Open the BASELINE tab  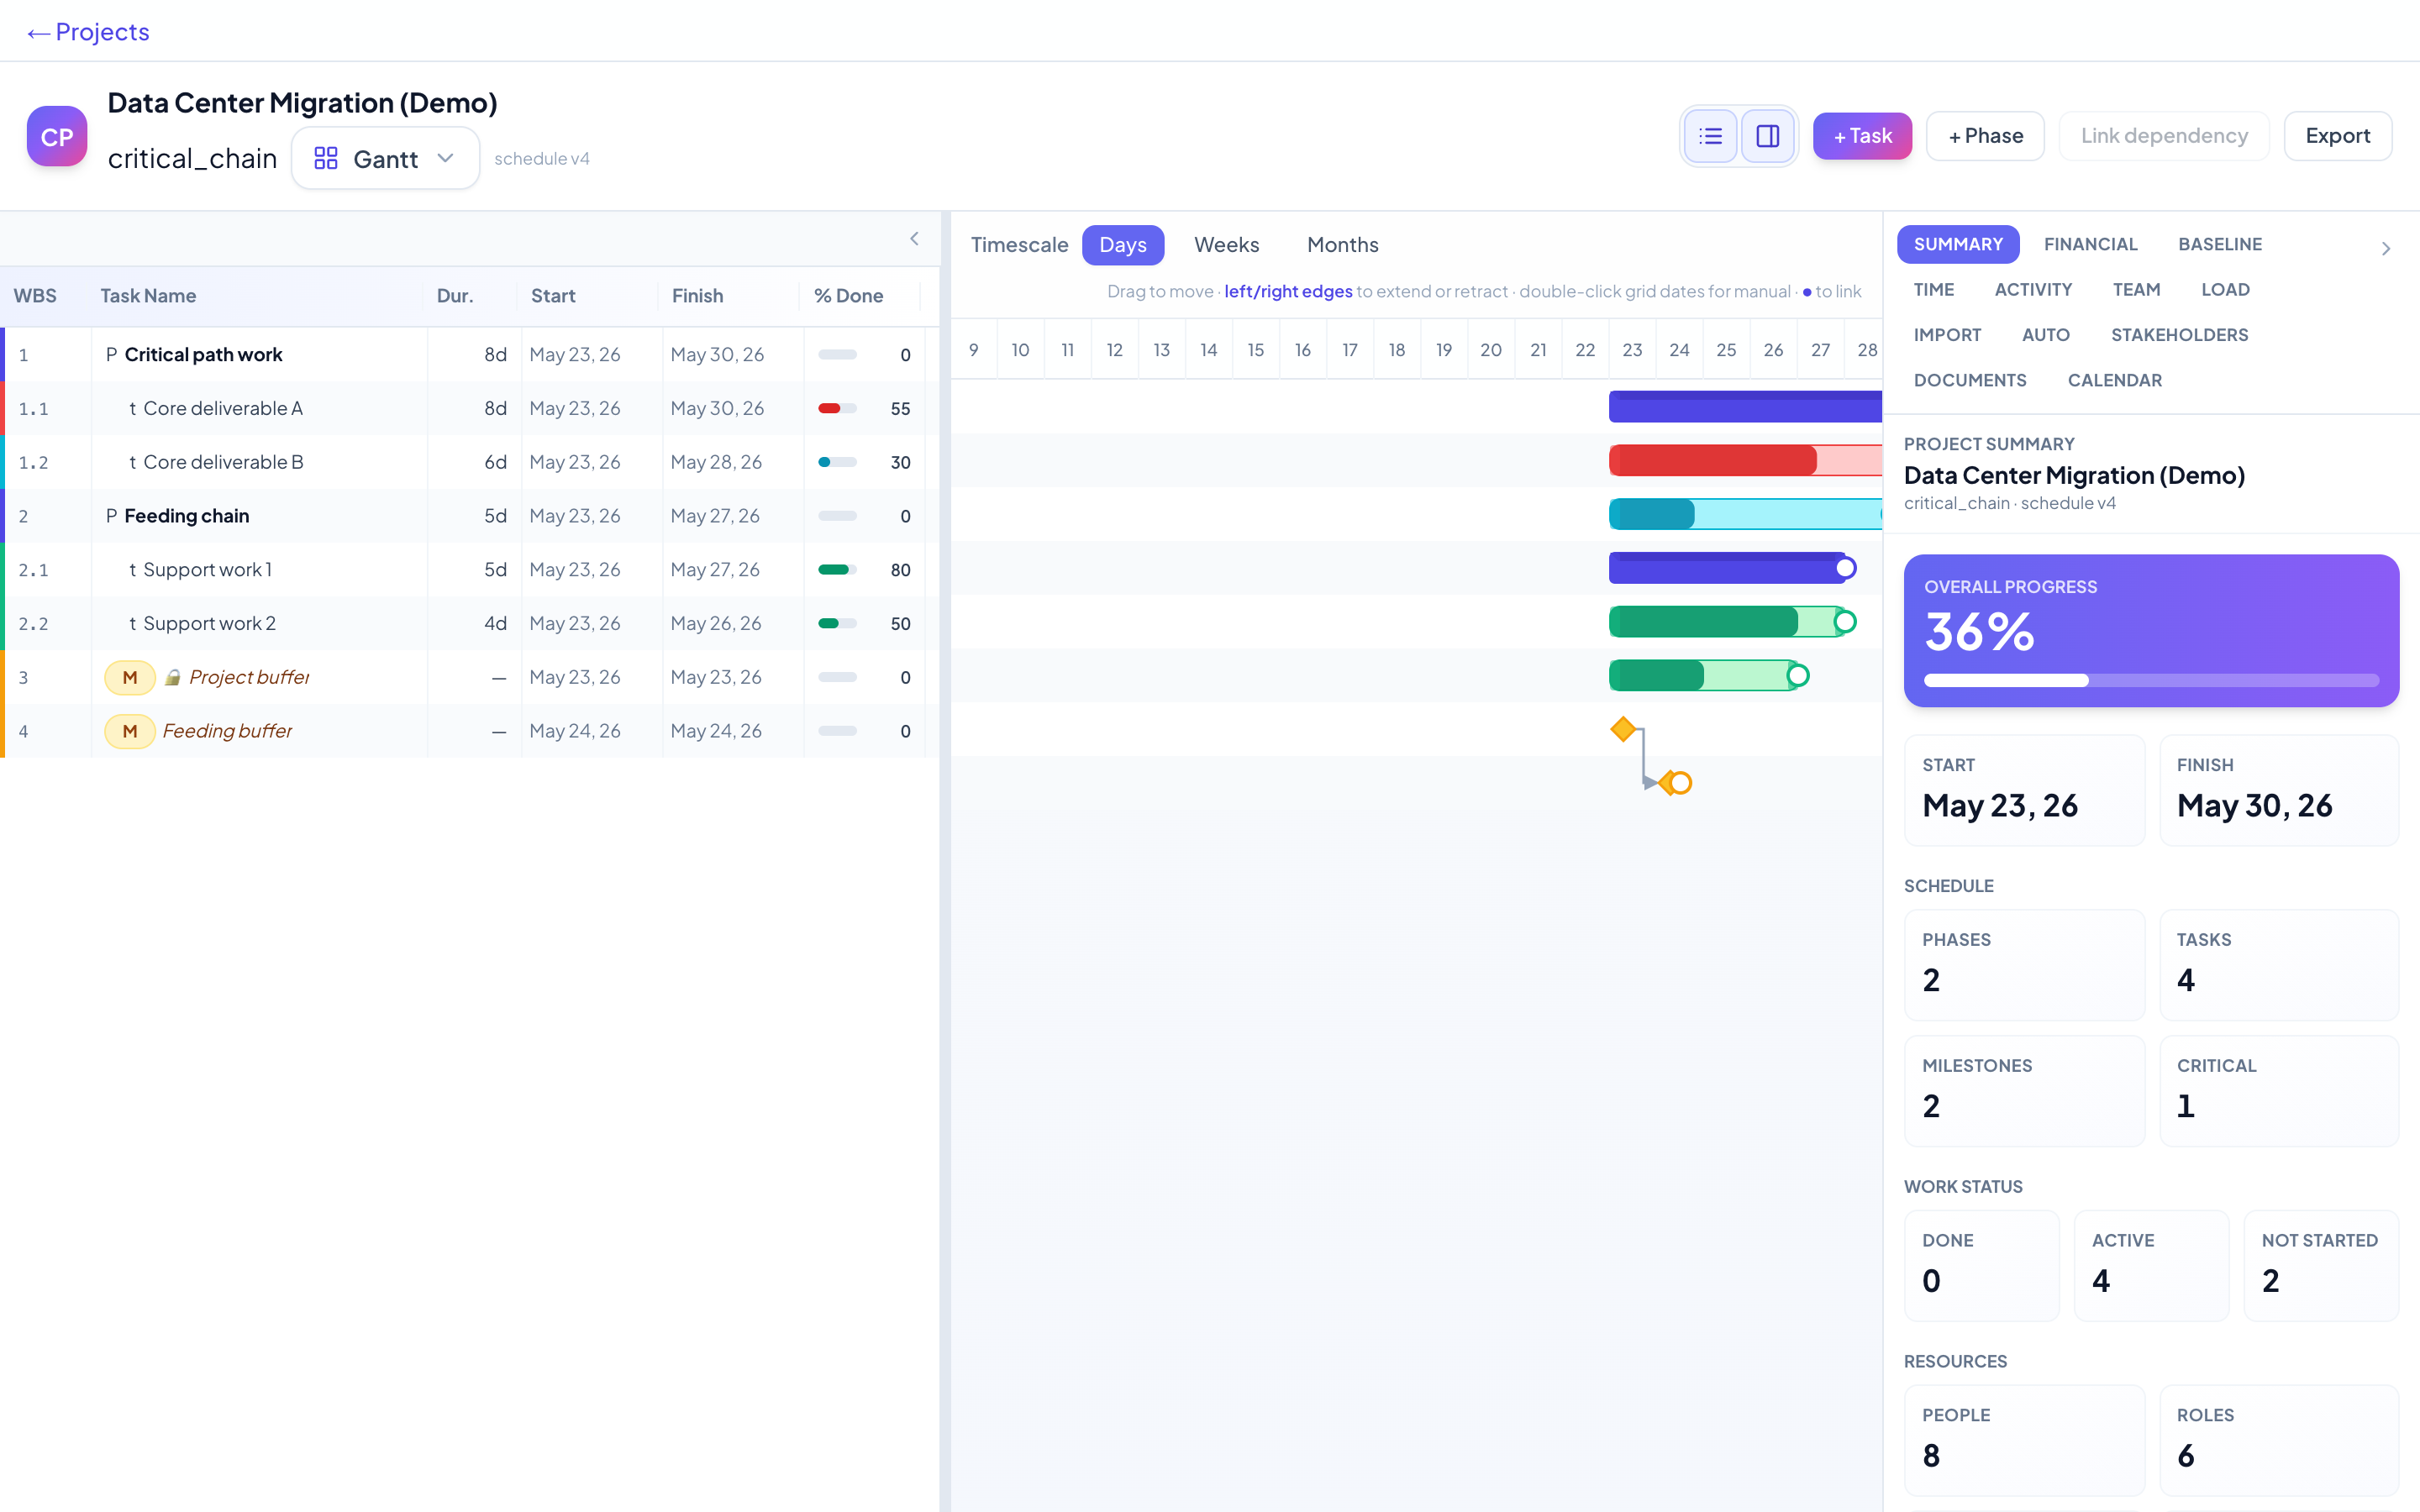tap(2220, 244)
